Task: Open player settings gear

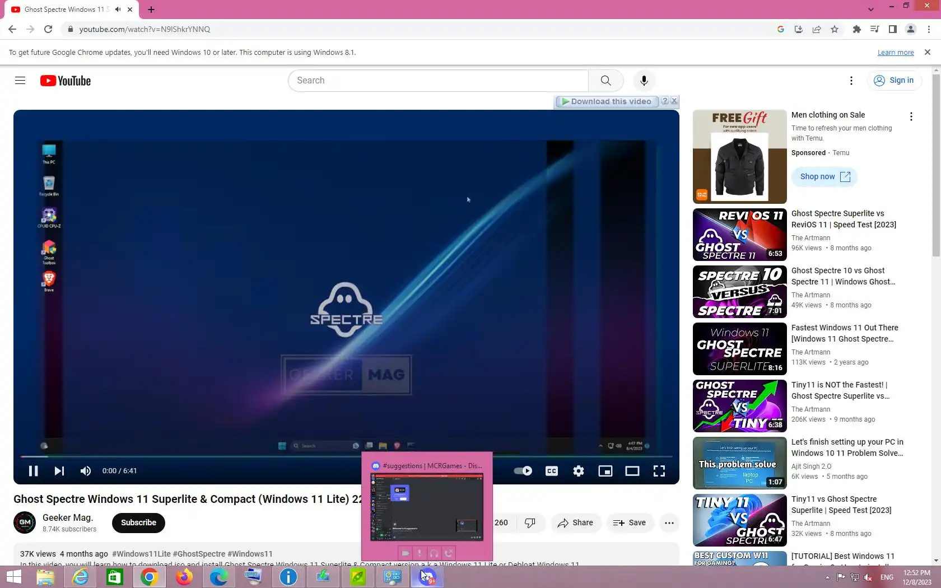Action: pos(579,471)
